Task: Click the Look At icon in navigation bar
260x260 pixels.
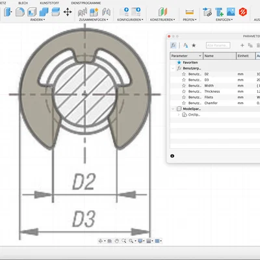Action: tap(110, 240)
